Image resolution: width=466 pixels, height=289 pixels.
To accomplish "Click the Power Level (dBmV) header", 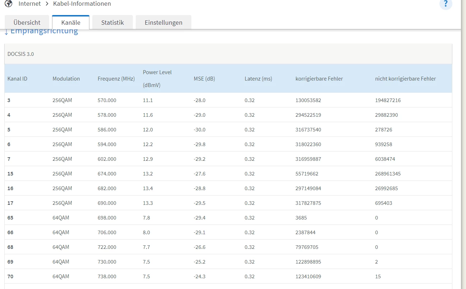I will point(157,78).
